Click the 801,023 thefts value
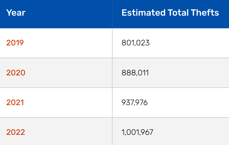229x145 pixels. click(x=136, y=43)
